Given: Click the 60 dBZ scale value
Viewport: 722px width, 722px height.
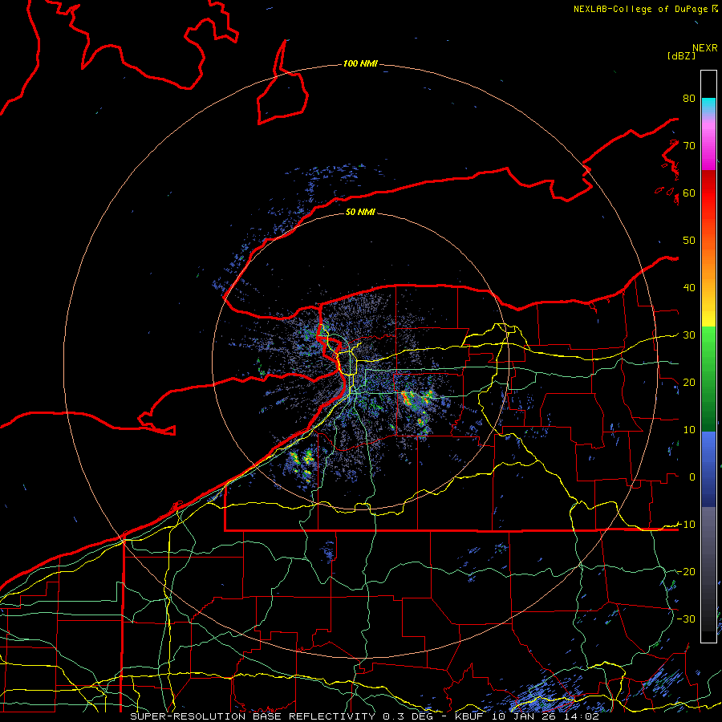Looking at the screenshot, I should (689, 193).
